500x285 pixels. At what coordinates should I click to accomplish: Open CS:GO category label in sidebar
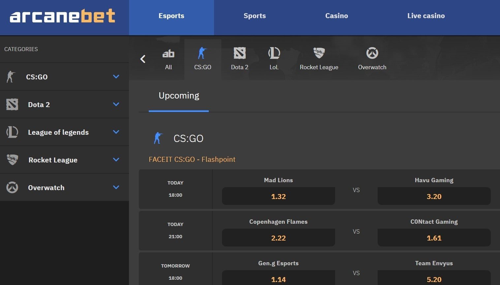[x=37, y=77]
